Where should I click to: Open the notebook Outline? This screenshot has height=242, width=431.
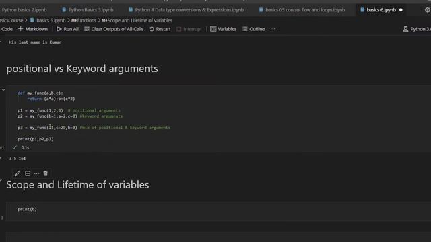253,29
